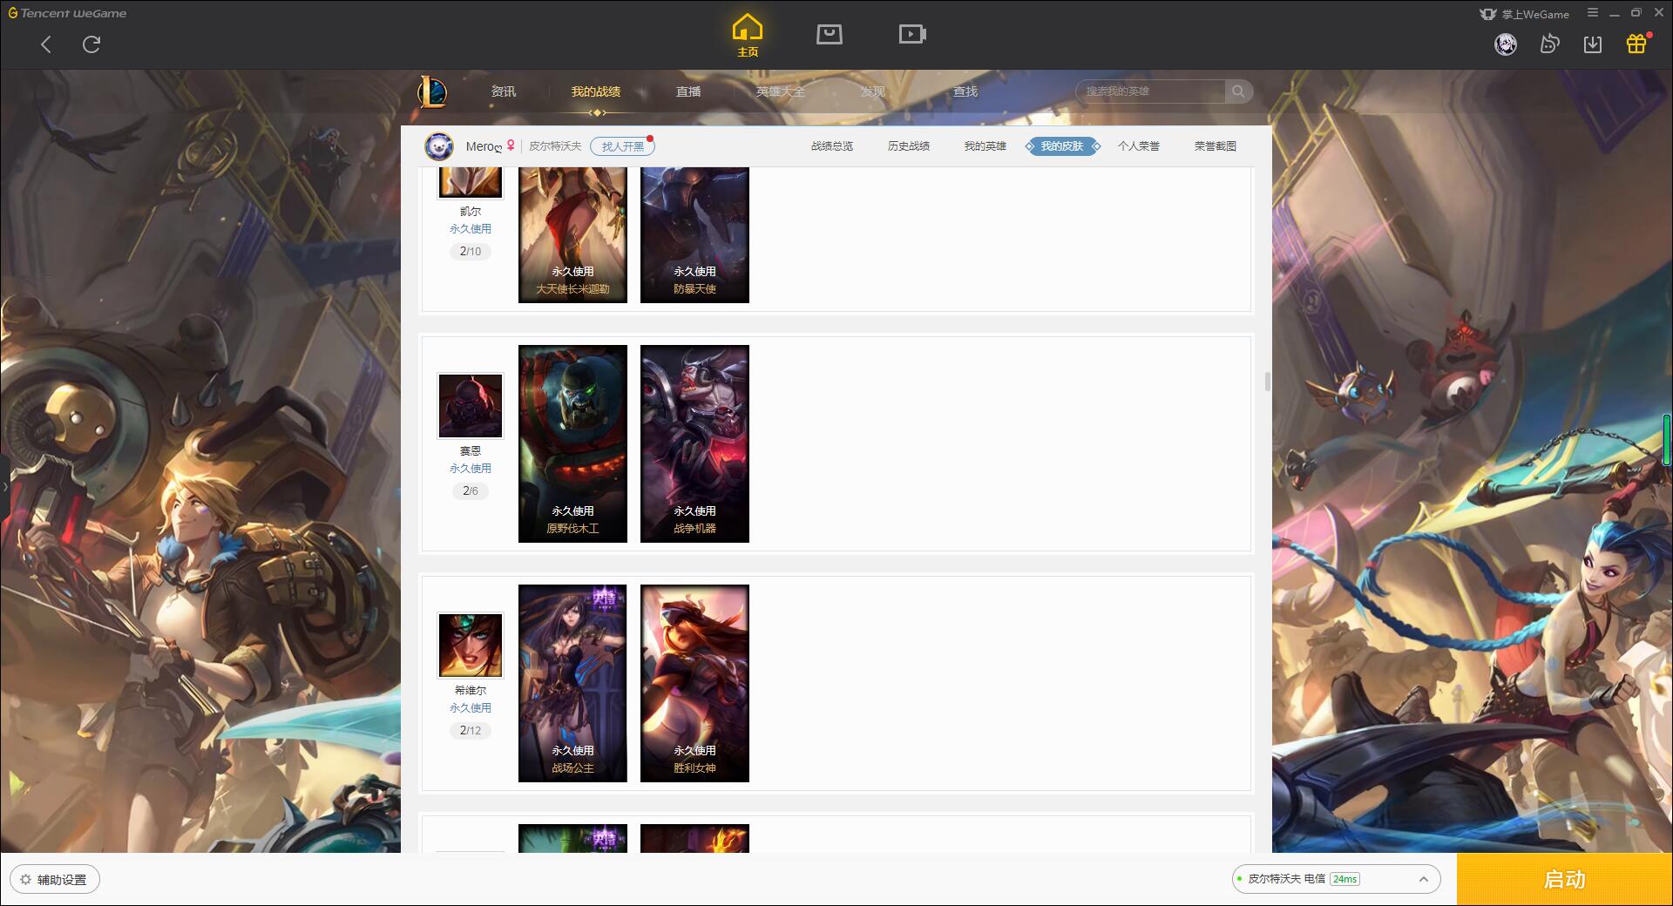
Task: Click the 掌上WeGame icon in title bar
Action: point(1488,14)
